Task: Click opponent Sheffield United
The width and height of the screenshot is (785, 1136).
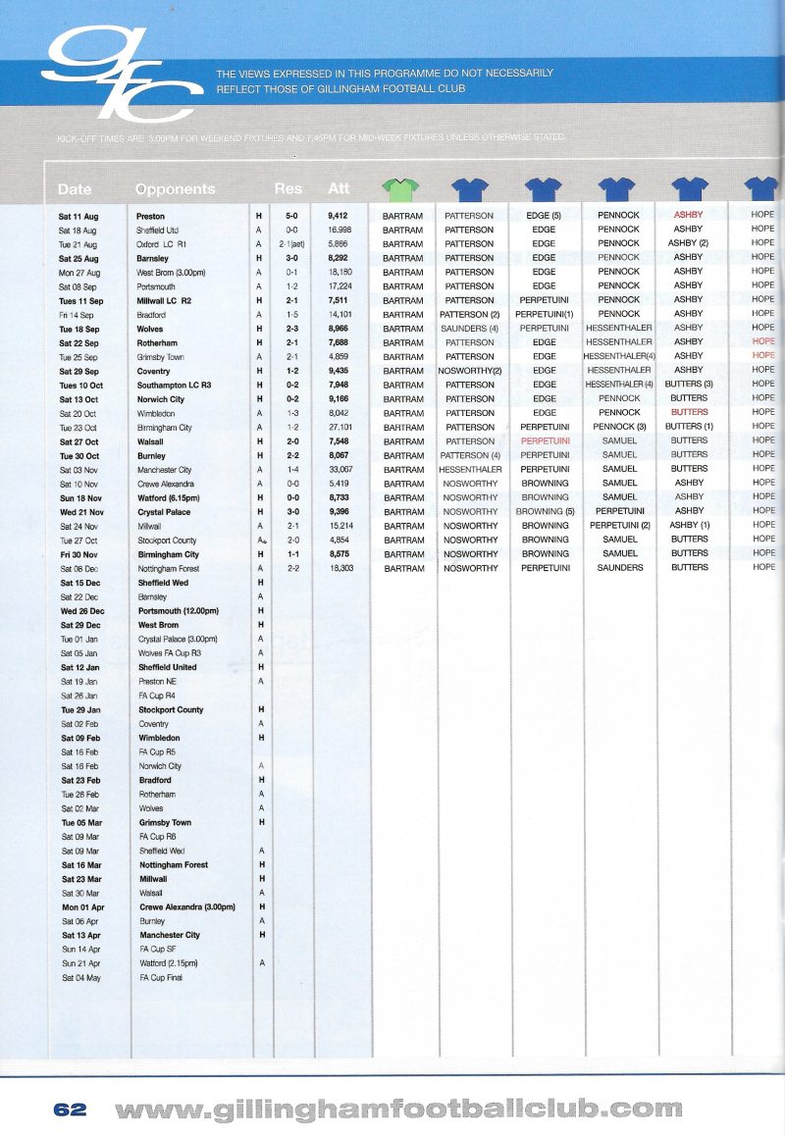Action: (x=168, y=668)
